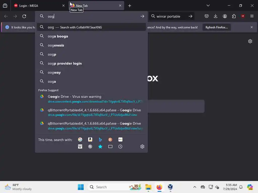The image size is (258, 193).
Task: Open Google Drive Virus scan warning result
Action: point(91,99)
